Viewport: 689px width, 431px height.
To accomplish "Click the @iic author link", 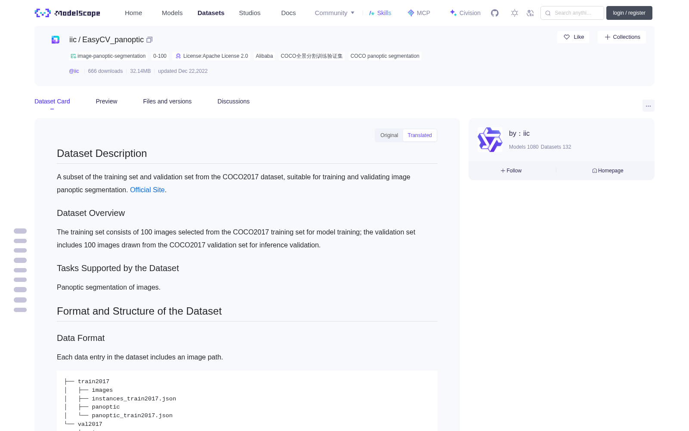I will pos(74,71).
